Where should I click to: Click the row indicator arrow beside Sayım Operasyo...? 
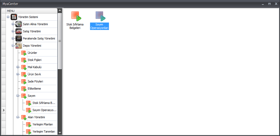pos(3,110)
